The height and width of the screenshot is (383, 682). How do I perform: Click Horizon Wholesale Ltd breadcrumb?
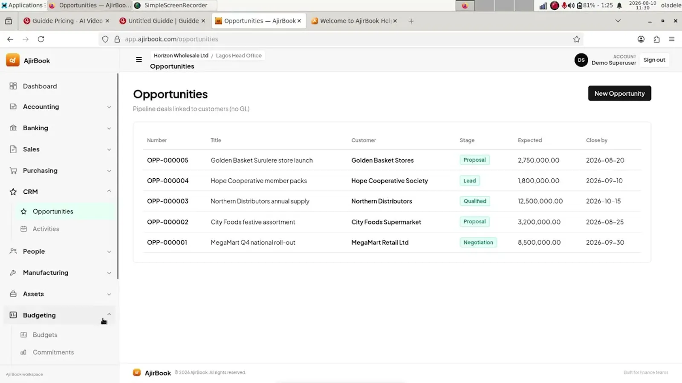(x=181, y=56)
